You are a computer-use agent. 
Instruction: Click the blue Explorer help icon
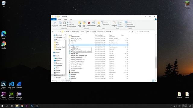coord(156,19)
